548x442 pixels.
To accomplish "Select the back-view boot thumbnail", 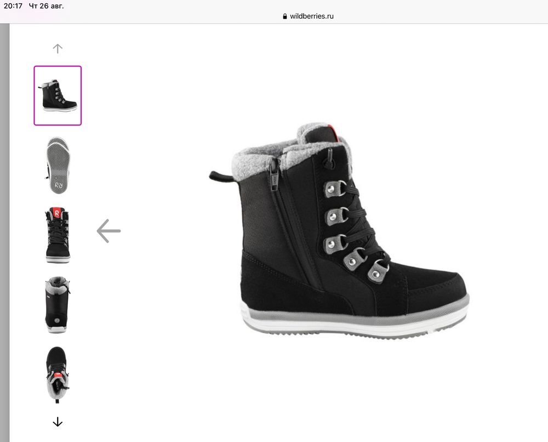I will click(x=58, y=304).
